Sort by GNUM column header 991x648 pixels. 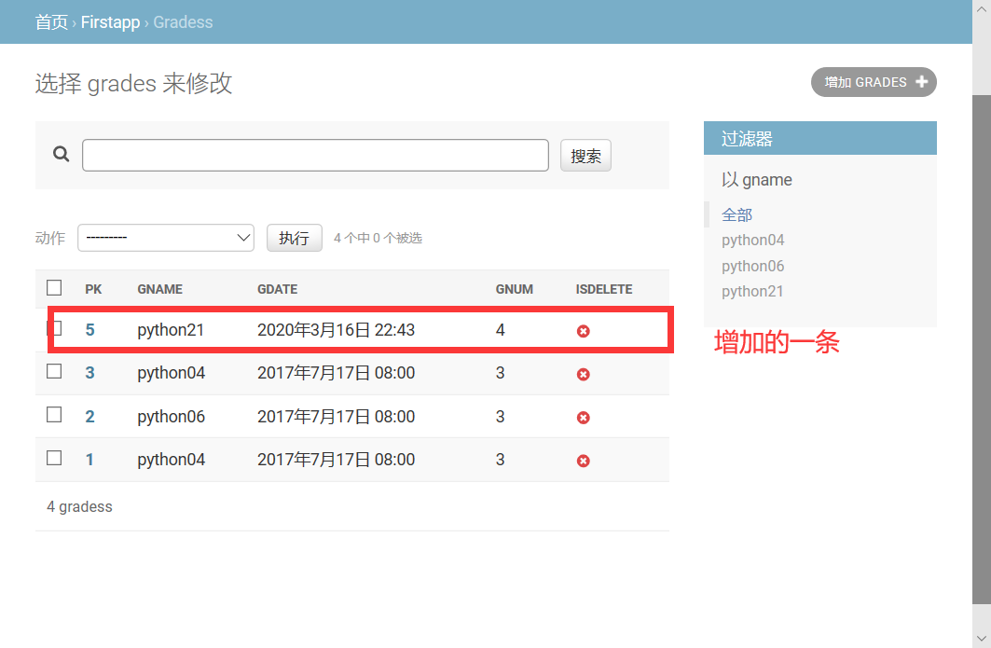click(514, 290)
